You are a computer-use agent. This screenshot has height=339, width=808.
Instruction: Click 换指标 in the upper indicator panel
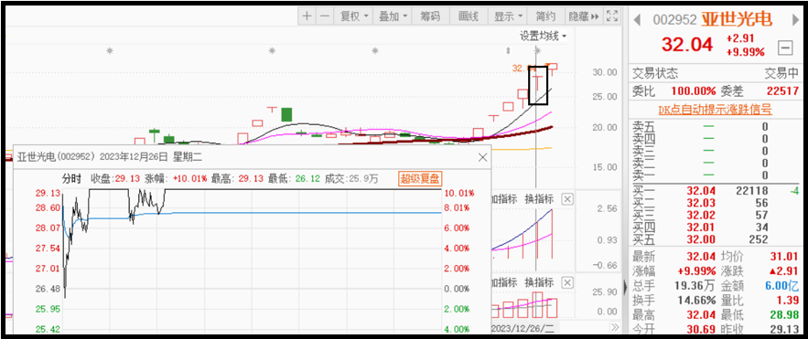[x=539, y=199]
